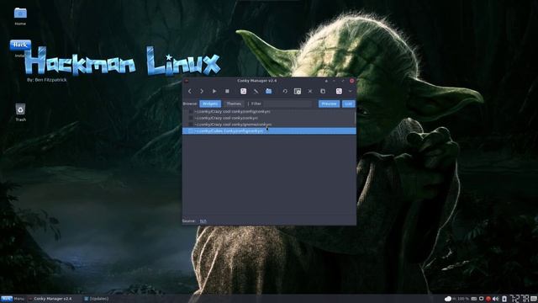
Task: Click the Preview view button
Action: pos(329,104)
